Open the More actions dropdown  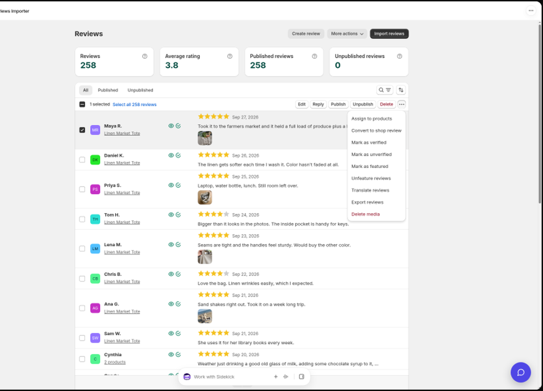(x=347, y=34)
